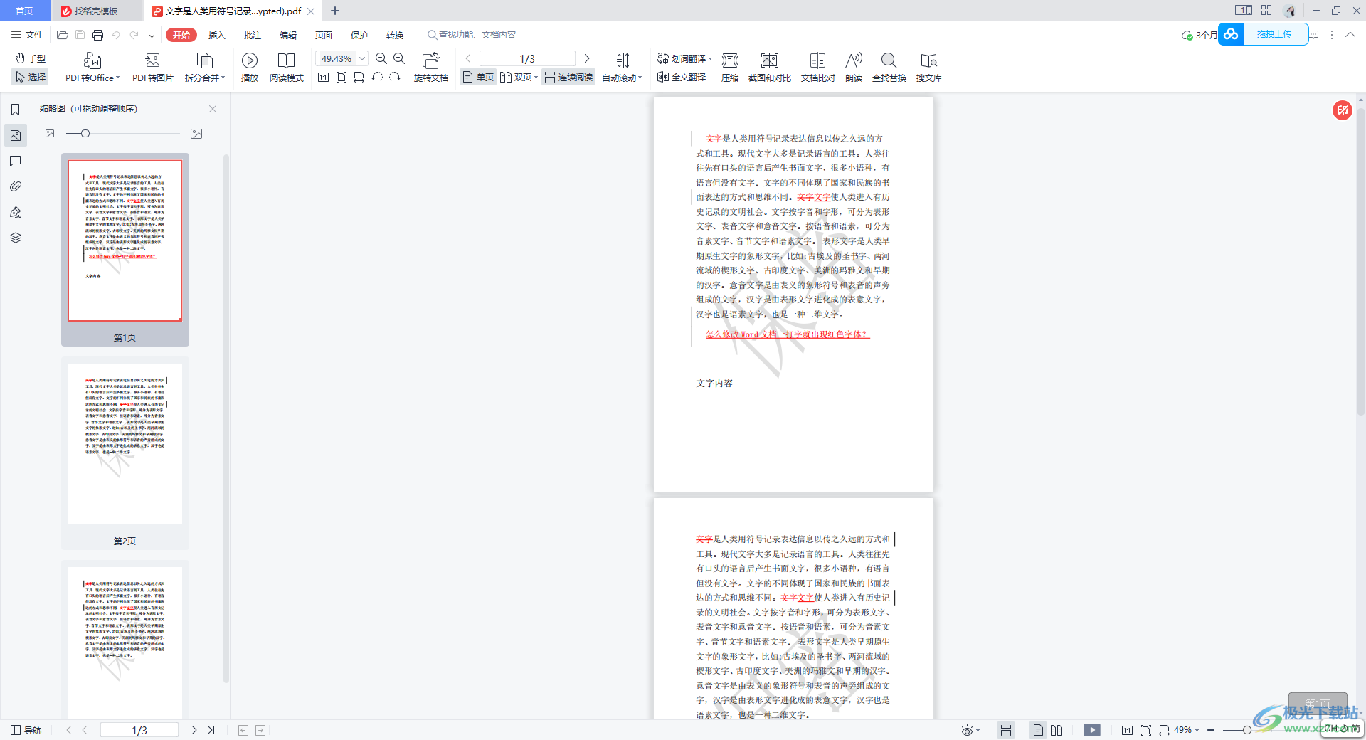Open comments panel in left sidebar
1366x740 pixels.
click(x=15, y=161)
